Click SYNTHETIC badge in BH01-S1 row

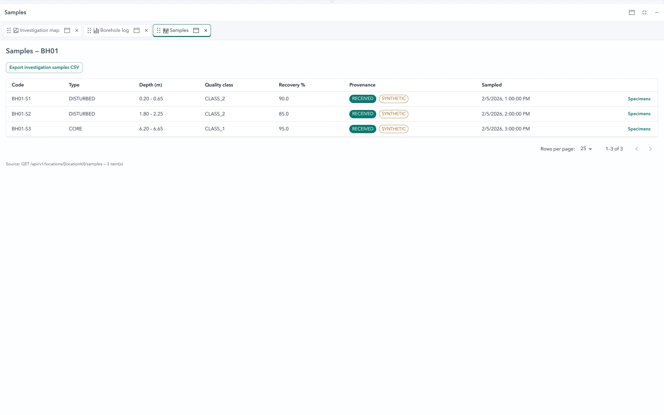(394, 99)
